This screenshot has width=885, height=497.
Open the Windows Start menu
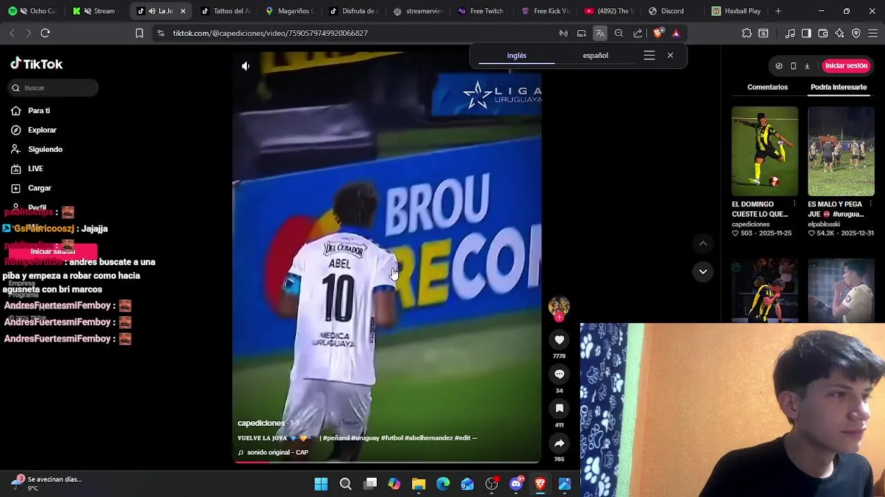tap(321, 484)
